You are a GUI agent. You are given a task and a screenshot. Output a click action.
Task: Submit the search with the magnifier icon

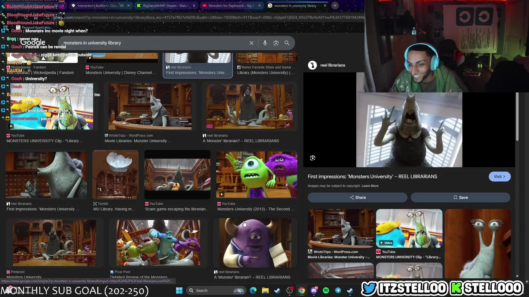pyautogui.click(x=287, y=43)
